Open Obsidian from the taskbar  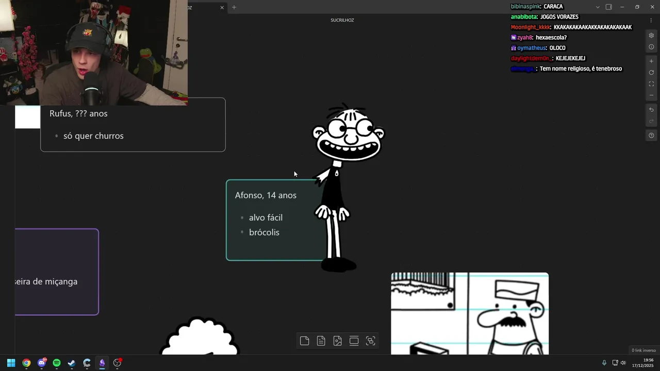[x=102, y=363]
